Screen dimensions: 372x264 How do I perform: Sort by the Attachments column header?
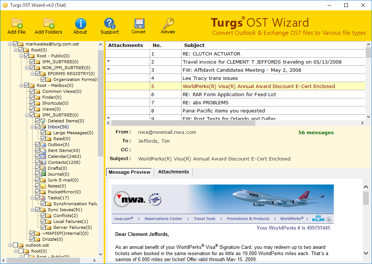(127, 45)
